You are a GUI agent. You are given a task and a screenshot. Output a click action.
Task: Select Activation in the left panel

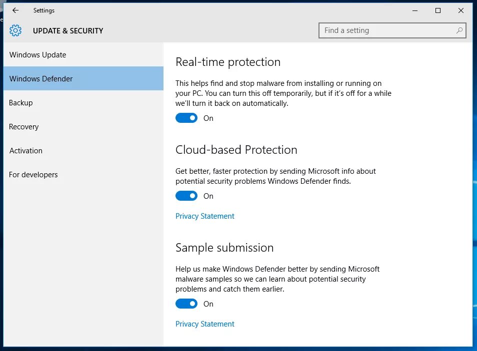tap(26, 151)
